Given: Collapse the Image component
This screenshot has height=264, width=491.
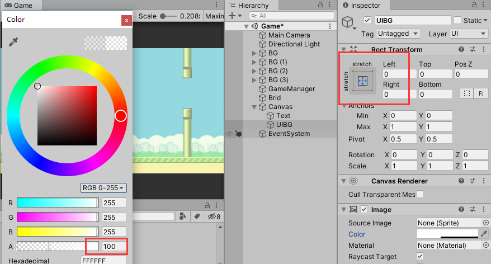Looking at the screenshot, I should pos(343,210).
